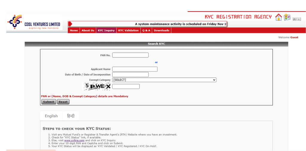306x151 pixels.
Task: Open the About Us menu
Action: pyautogui.click(x=88, y=30)
